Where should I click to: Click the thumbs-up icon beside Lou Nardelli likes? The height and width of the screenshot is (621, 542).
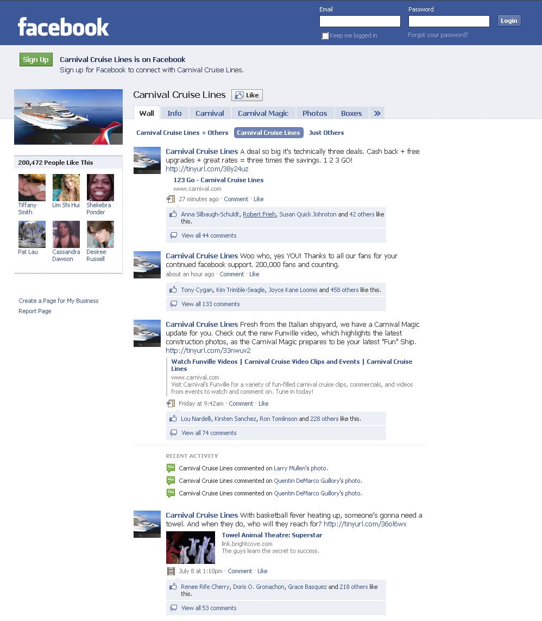click(x=173, y=418)
